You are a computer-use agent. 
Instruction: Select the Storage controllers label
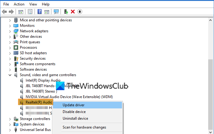point(35,119)
